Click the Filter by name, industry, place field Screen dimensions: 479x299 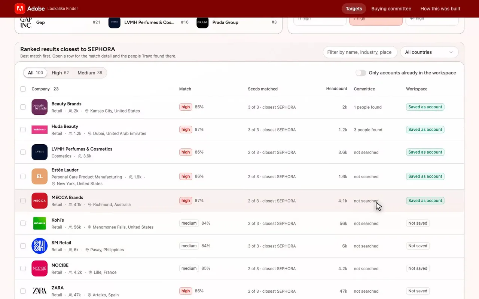click(x=359, y=52)
